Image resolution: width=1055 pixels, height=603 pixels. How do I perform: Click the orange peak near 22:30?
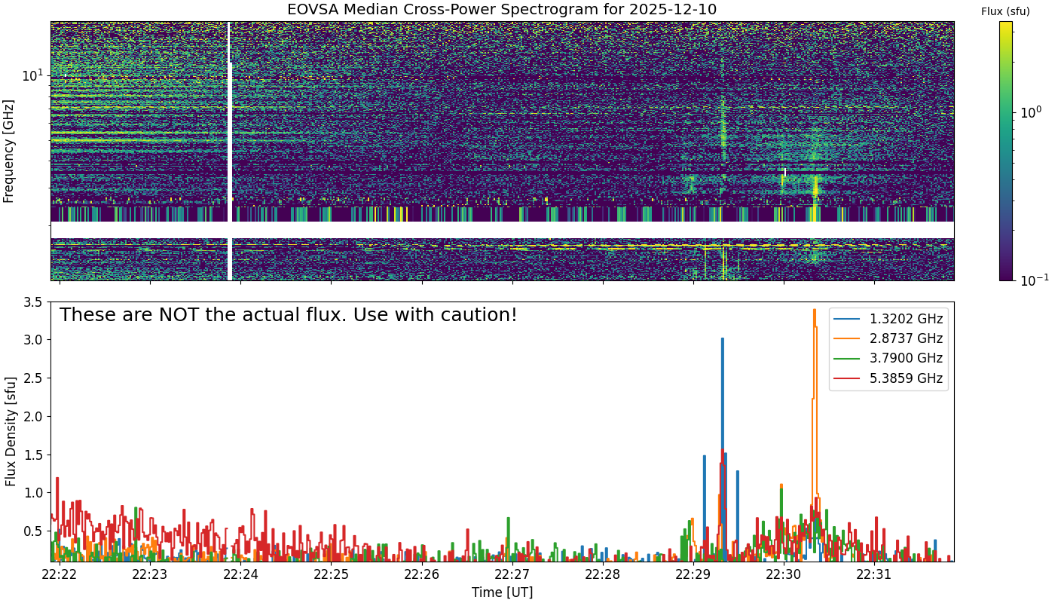[815, 310]
